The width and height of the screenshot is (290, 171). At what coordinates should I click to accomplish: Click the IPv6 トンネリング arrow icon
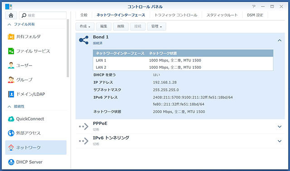coord(84,141)
